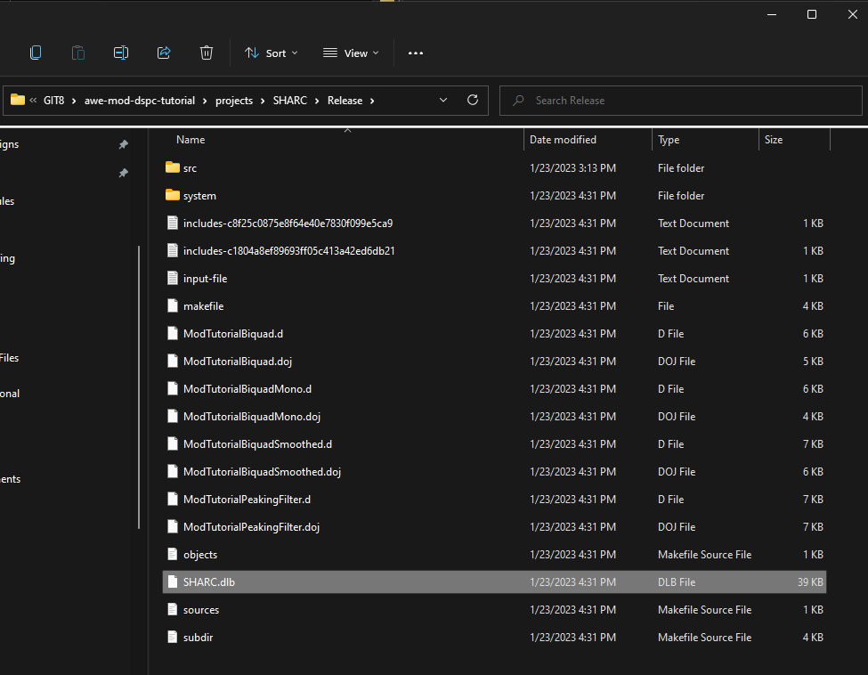This screenshot has height=675, width=868.
Task: Navigate to the SHARC breadcrumb
Action: click(290, 100)
